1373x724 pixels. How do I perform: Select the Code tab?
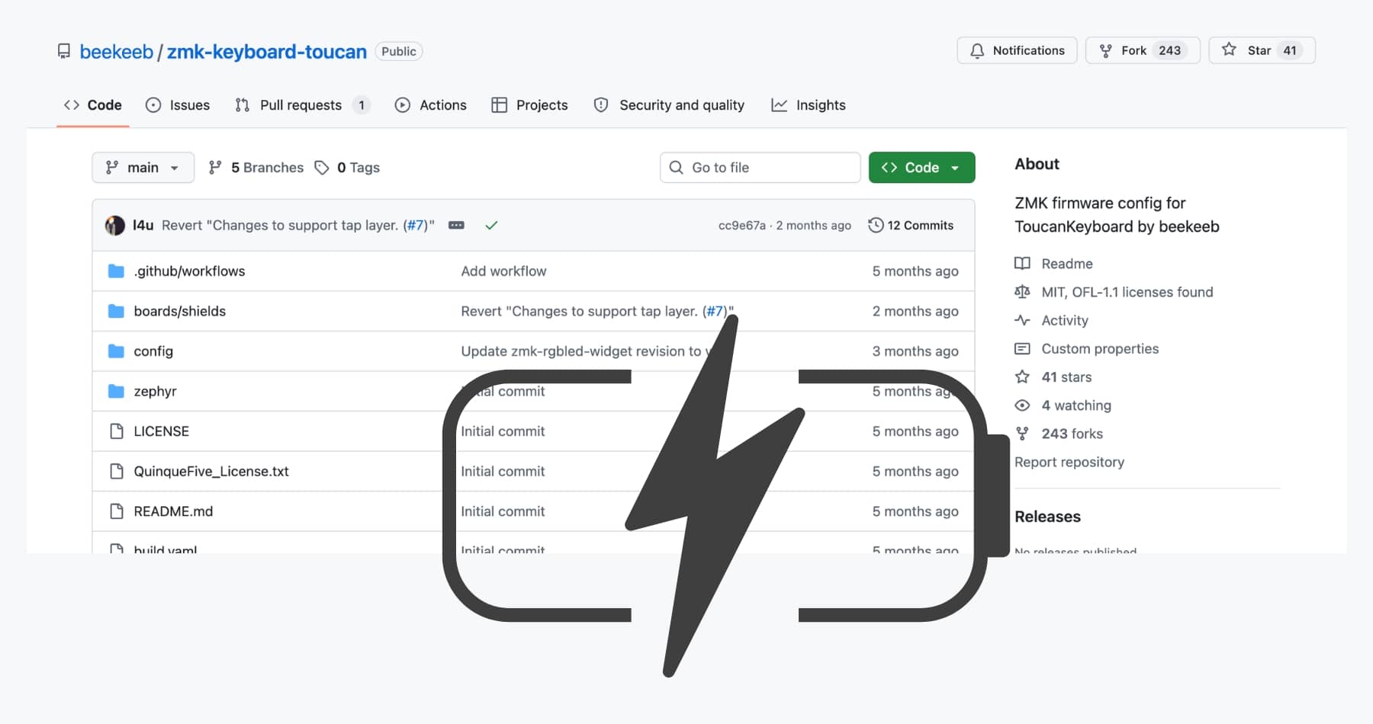click(93, 105)
